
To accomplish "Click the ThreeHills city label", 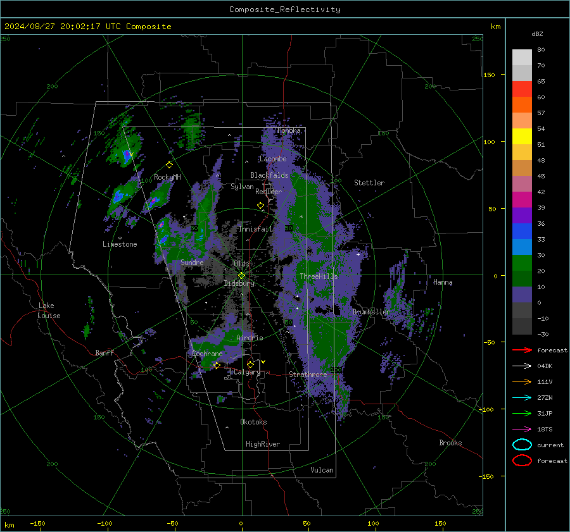I will coord(319,276).
